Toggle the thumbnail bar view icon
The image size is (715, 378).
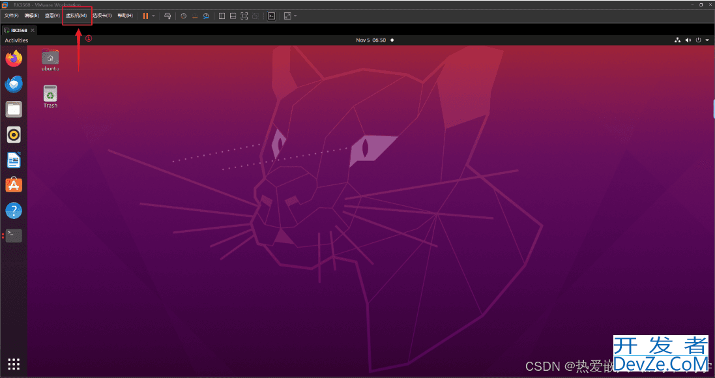tap(233, 16)
